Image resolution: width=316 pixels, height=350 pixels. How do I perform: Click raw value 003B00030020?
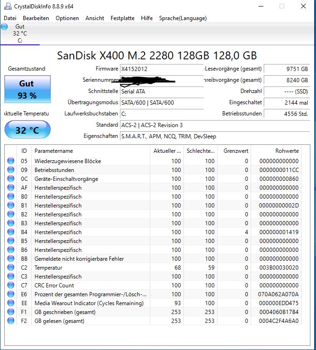pyautogui.click(x=279, y=267)
